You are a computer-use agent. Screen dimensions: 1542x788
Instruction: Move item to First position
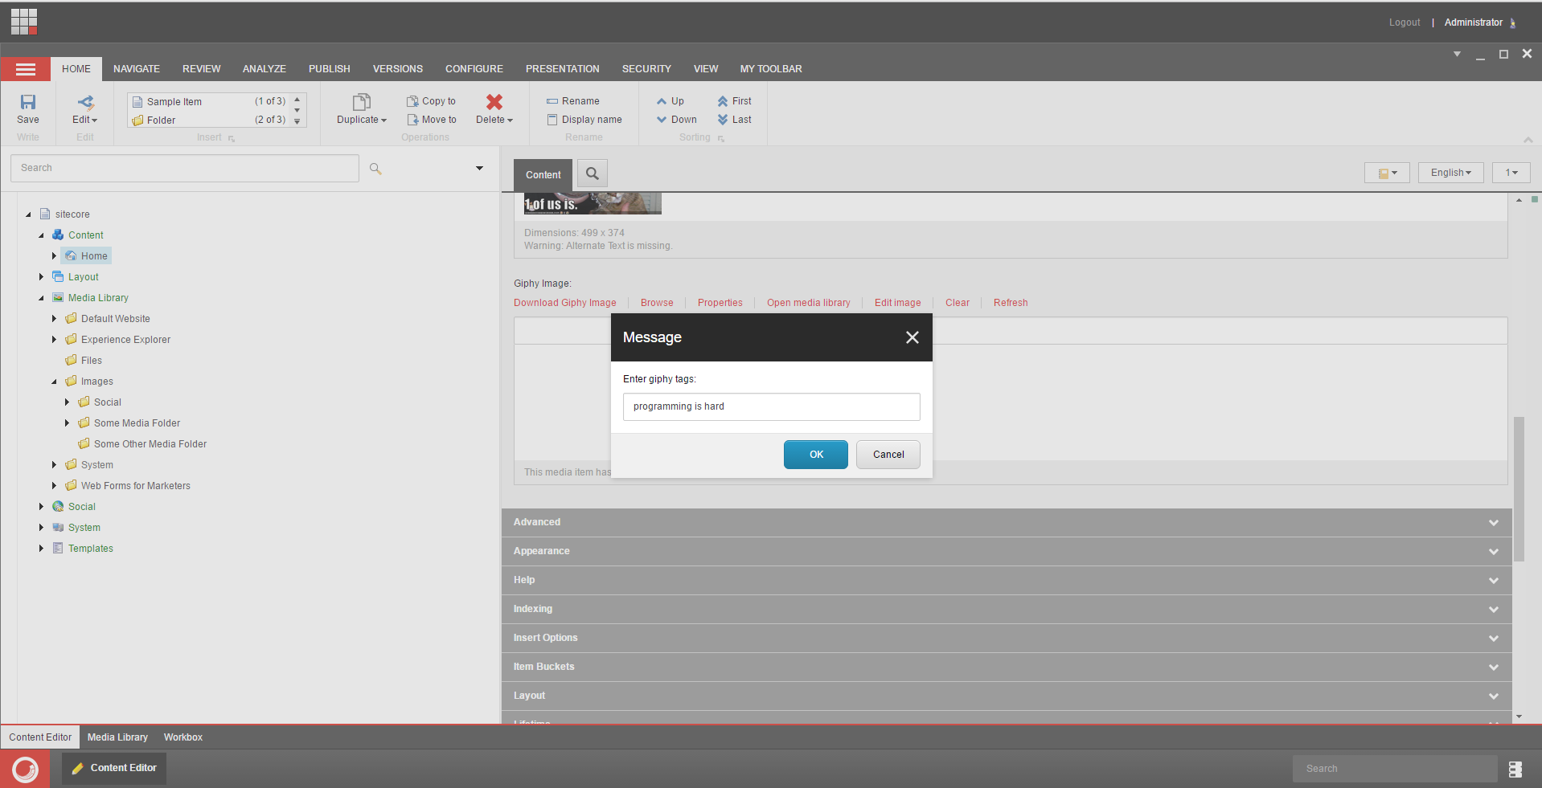pos(734,101)
